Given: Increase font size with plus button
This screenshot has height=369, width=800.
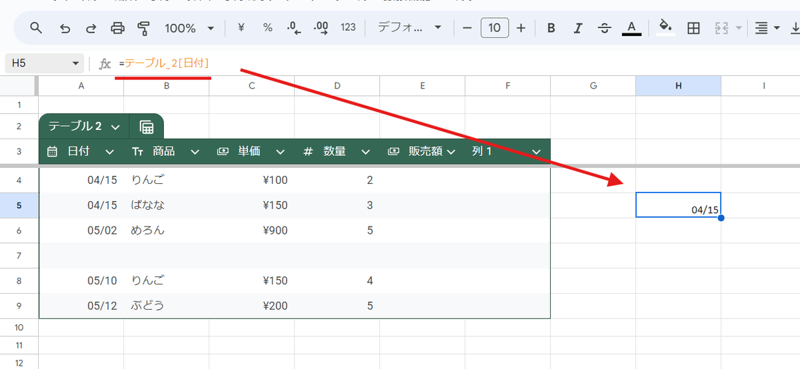Looking at the screenshot, I should (521, 28).
